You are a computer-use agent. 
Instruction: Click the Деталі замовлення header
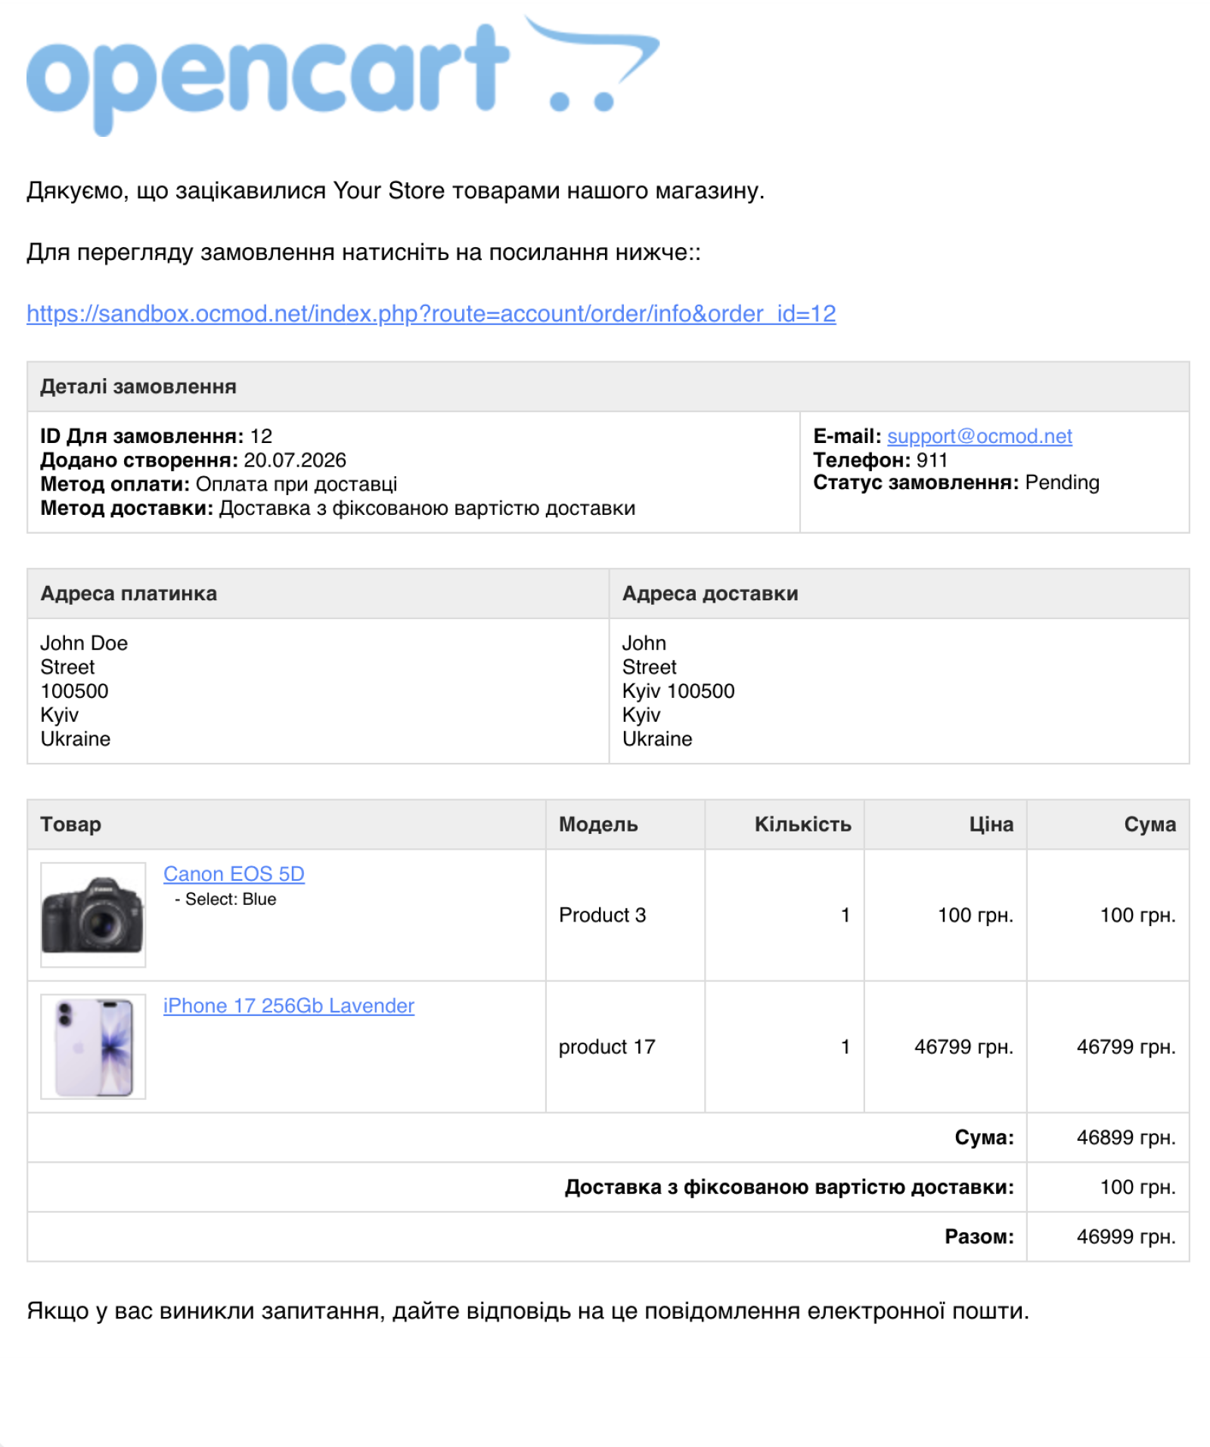tap(138, 386)
